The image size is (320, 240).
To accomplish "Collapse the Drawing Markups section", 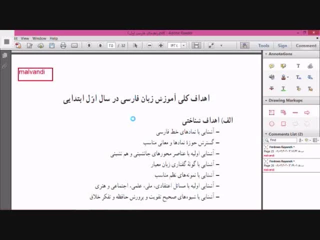I will point(266,100).
